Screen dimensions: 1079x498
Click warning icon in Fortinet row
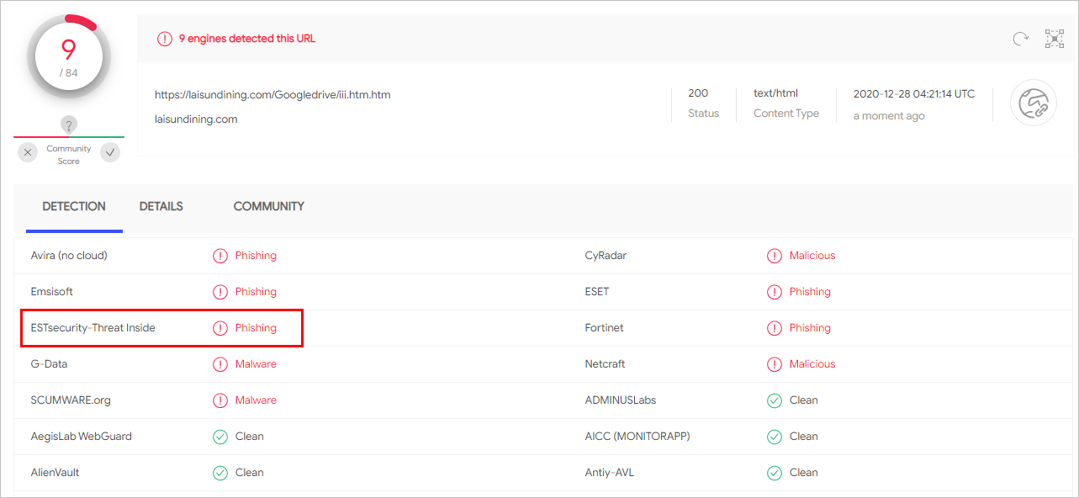775,328
